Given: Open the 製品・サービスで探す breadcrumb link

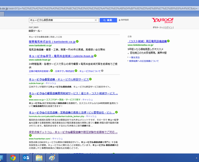Looking at the screenshot, I should pyautogui.click(x=69, y=100).
